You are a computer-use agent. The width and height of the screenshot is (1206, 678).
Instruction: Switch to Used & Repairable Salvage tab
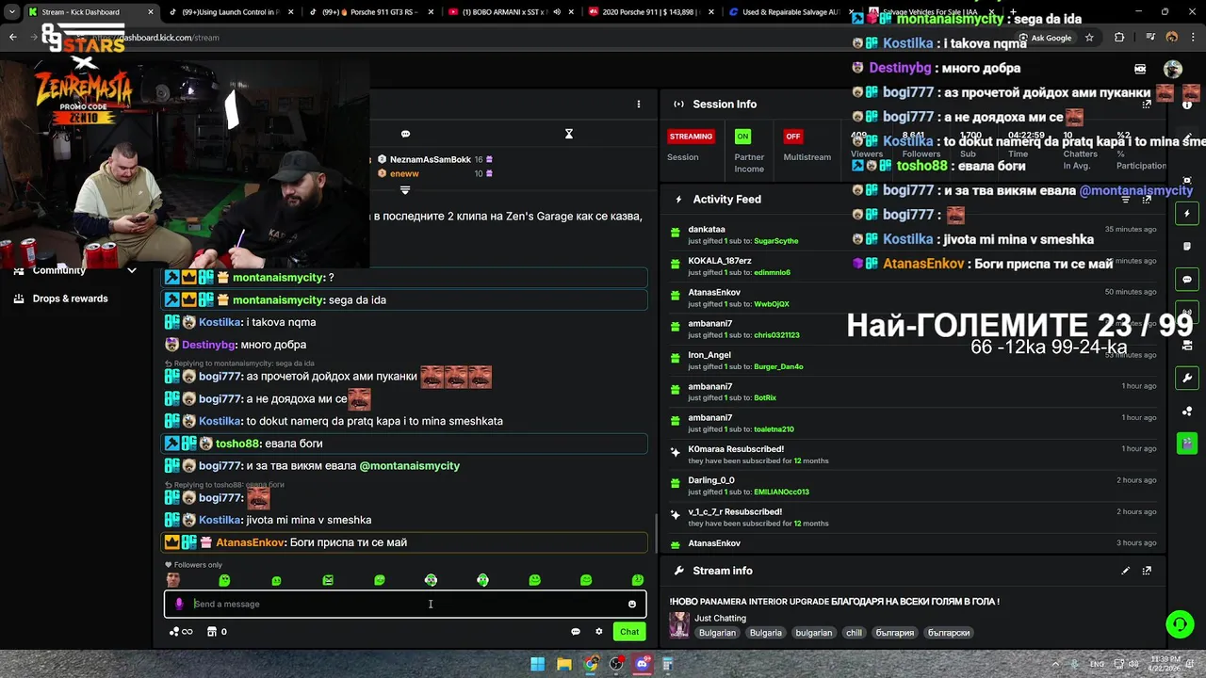click(x=790, y=12)
